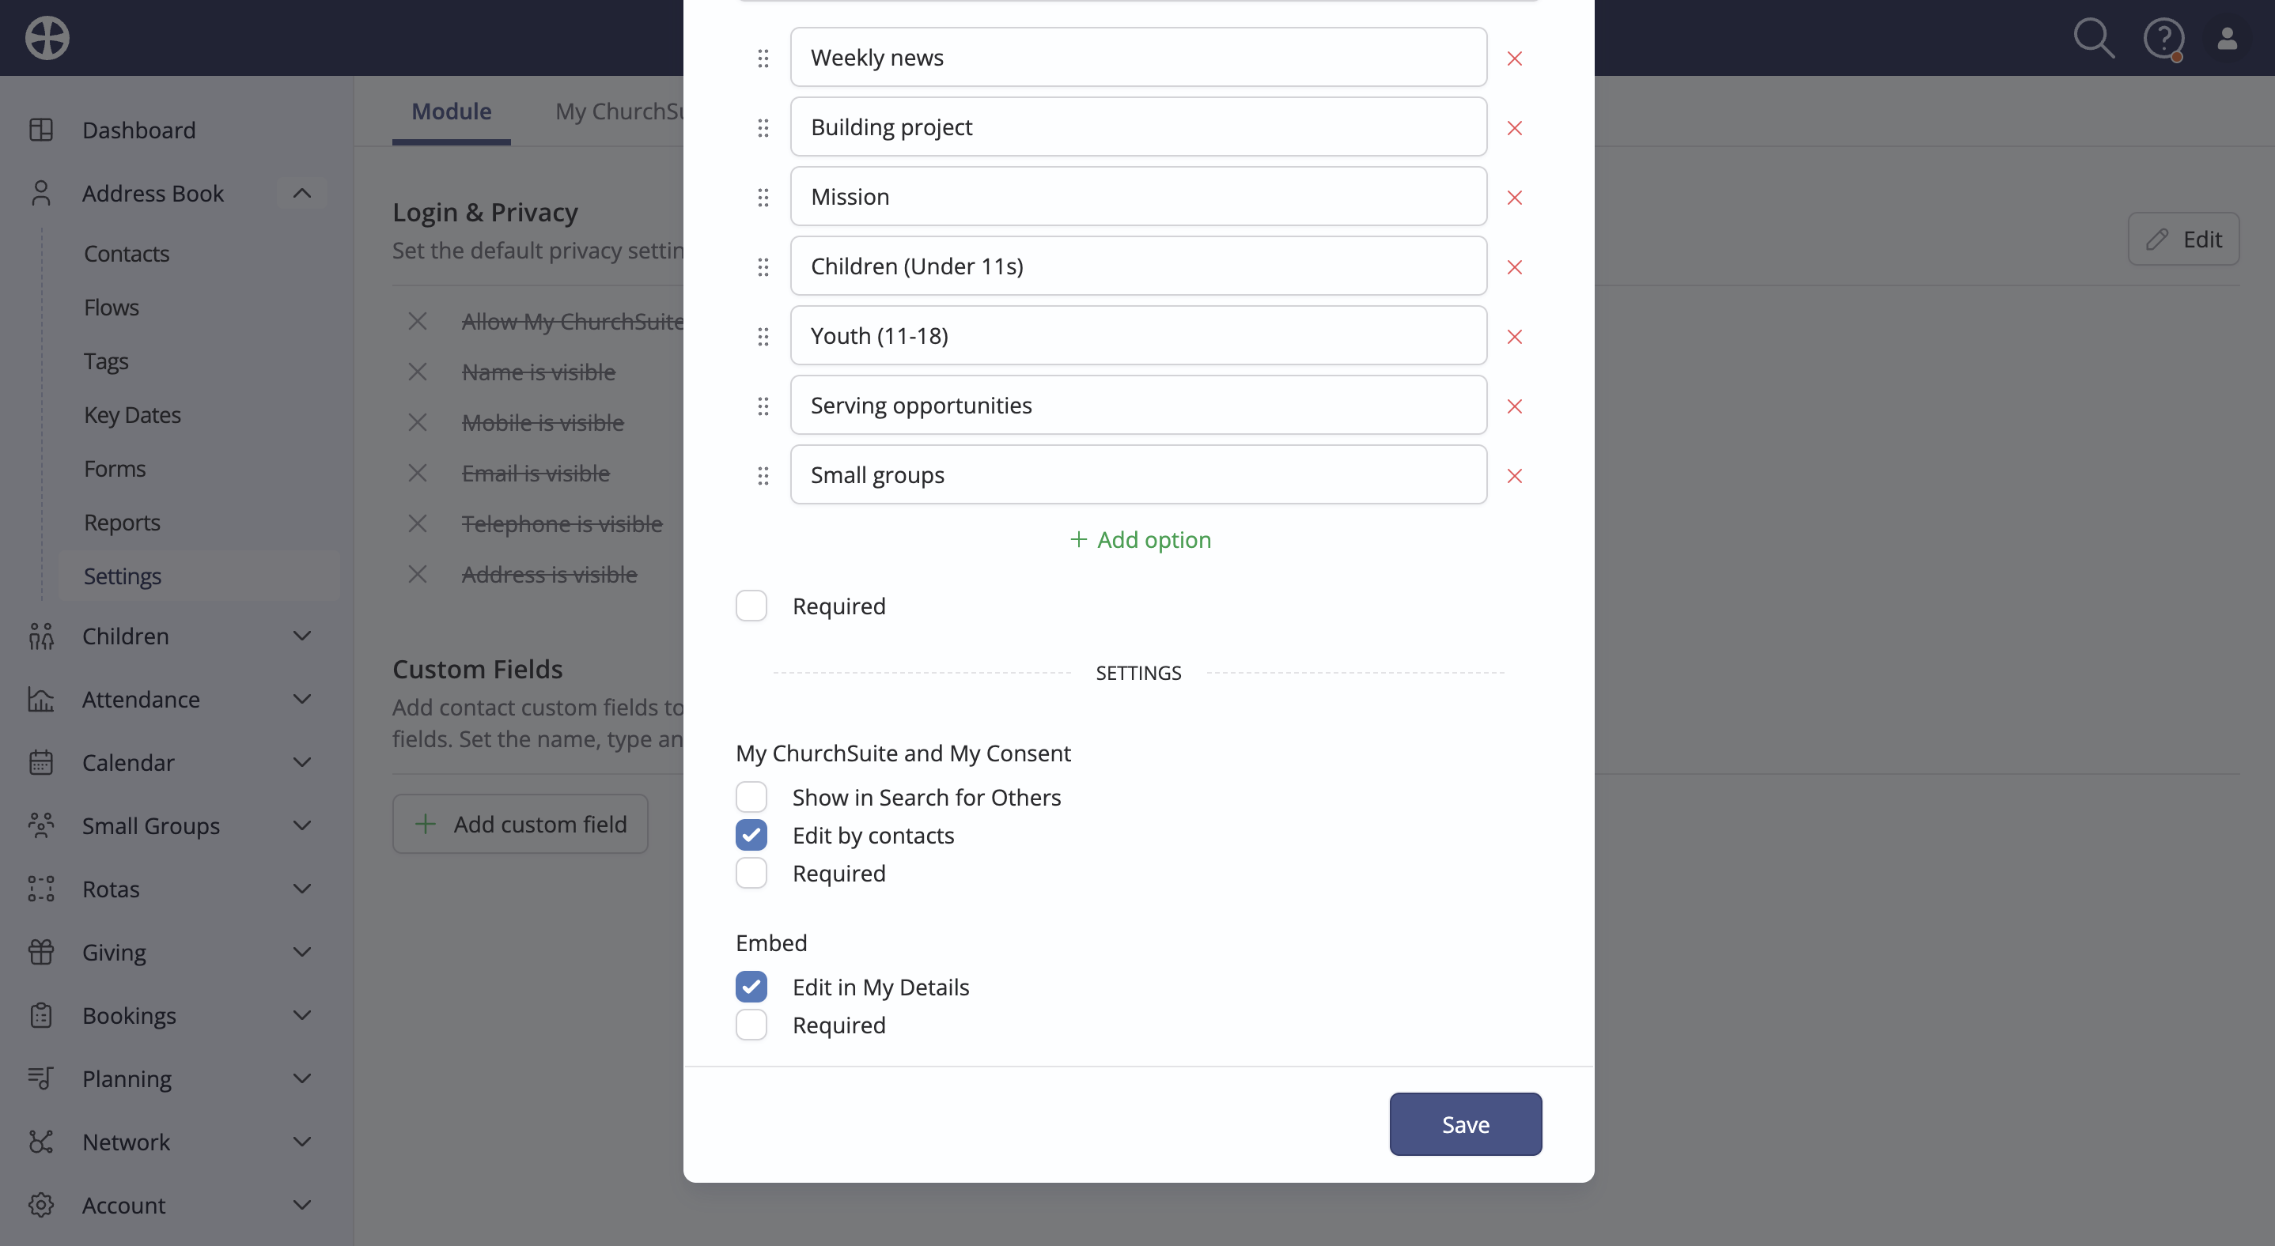Disable Edit in My Details checkbox

(751, 987)
